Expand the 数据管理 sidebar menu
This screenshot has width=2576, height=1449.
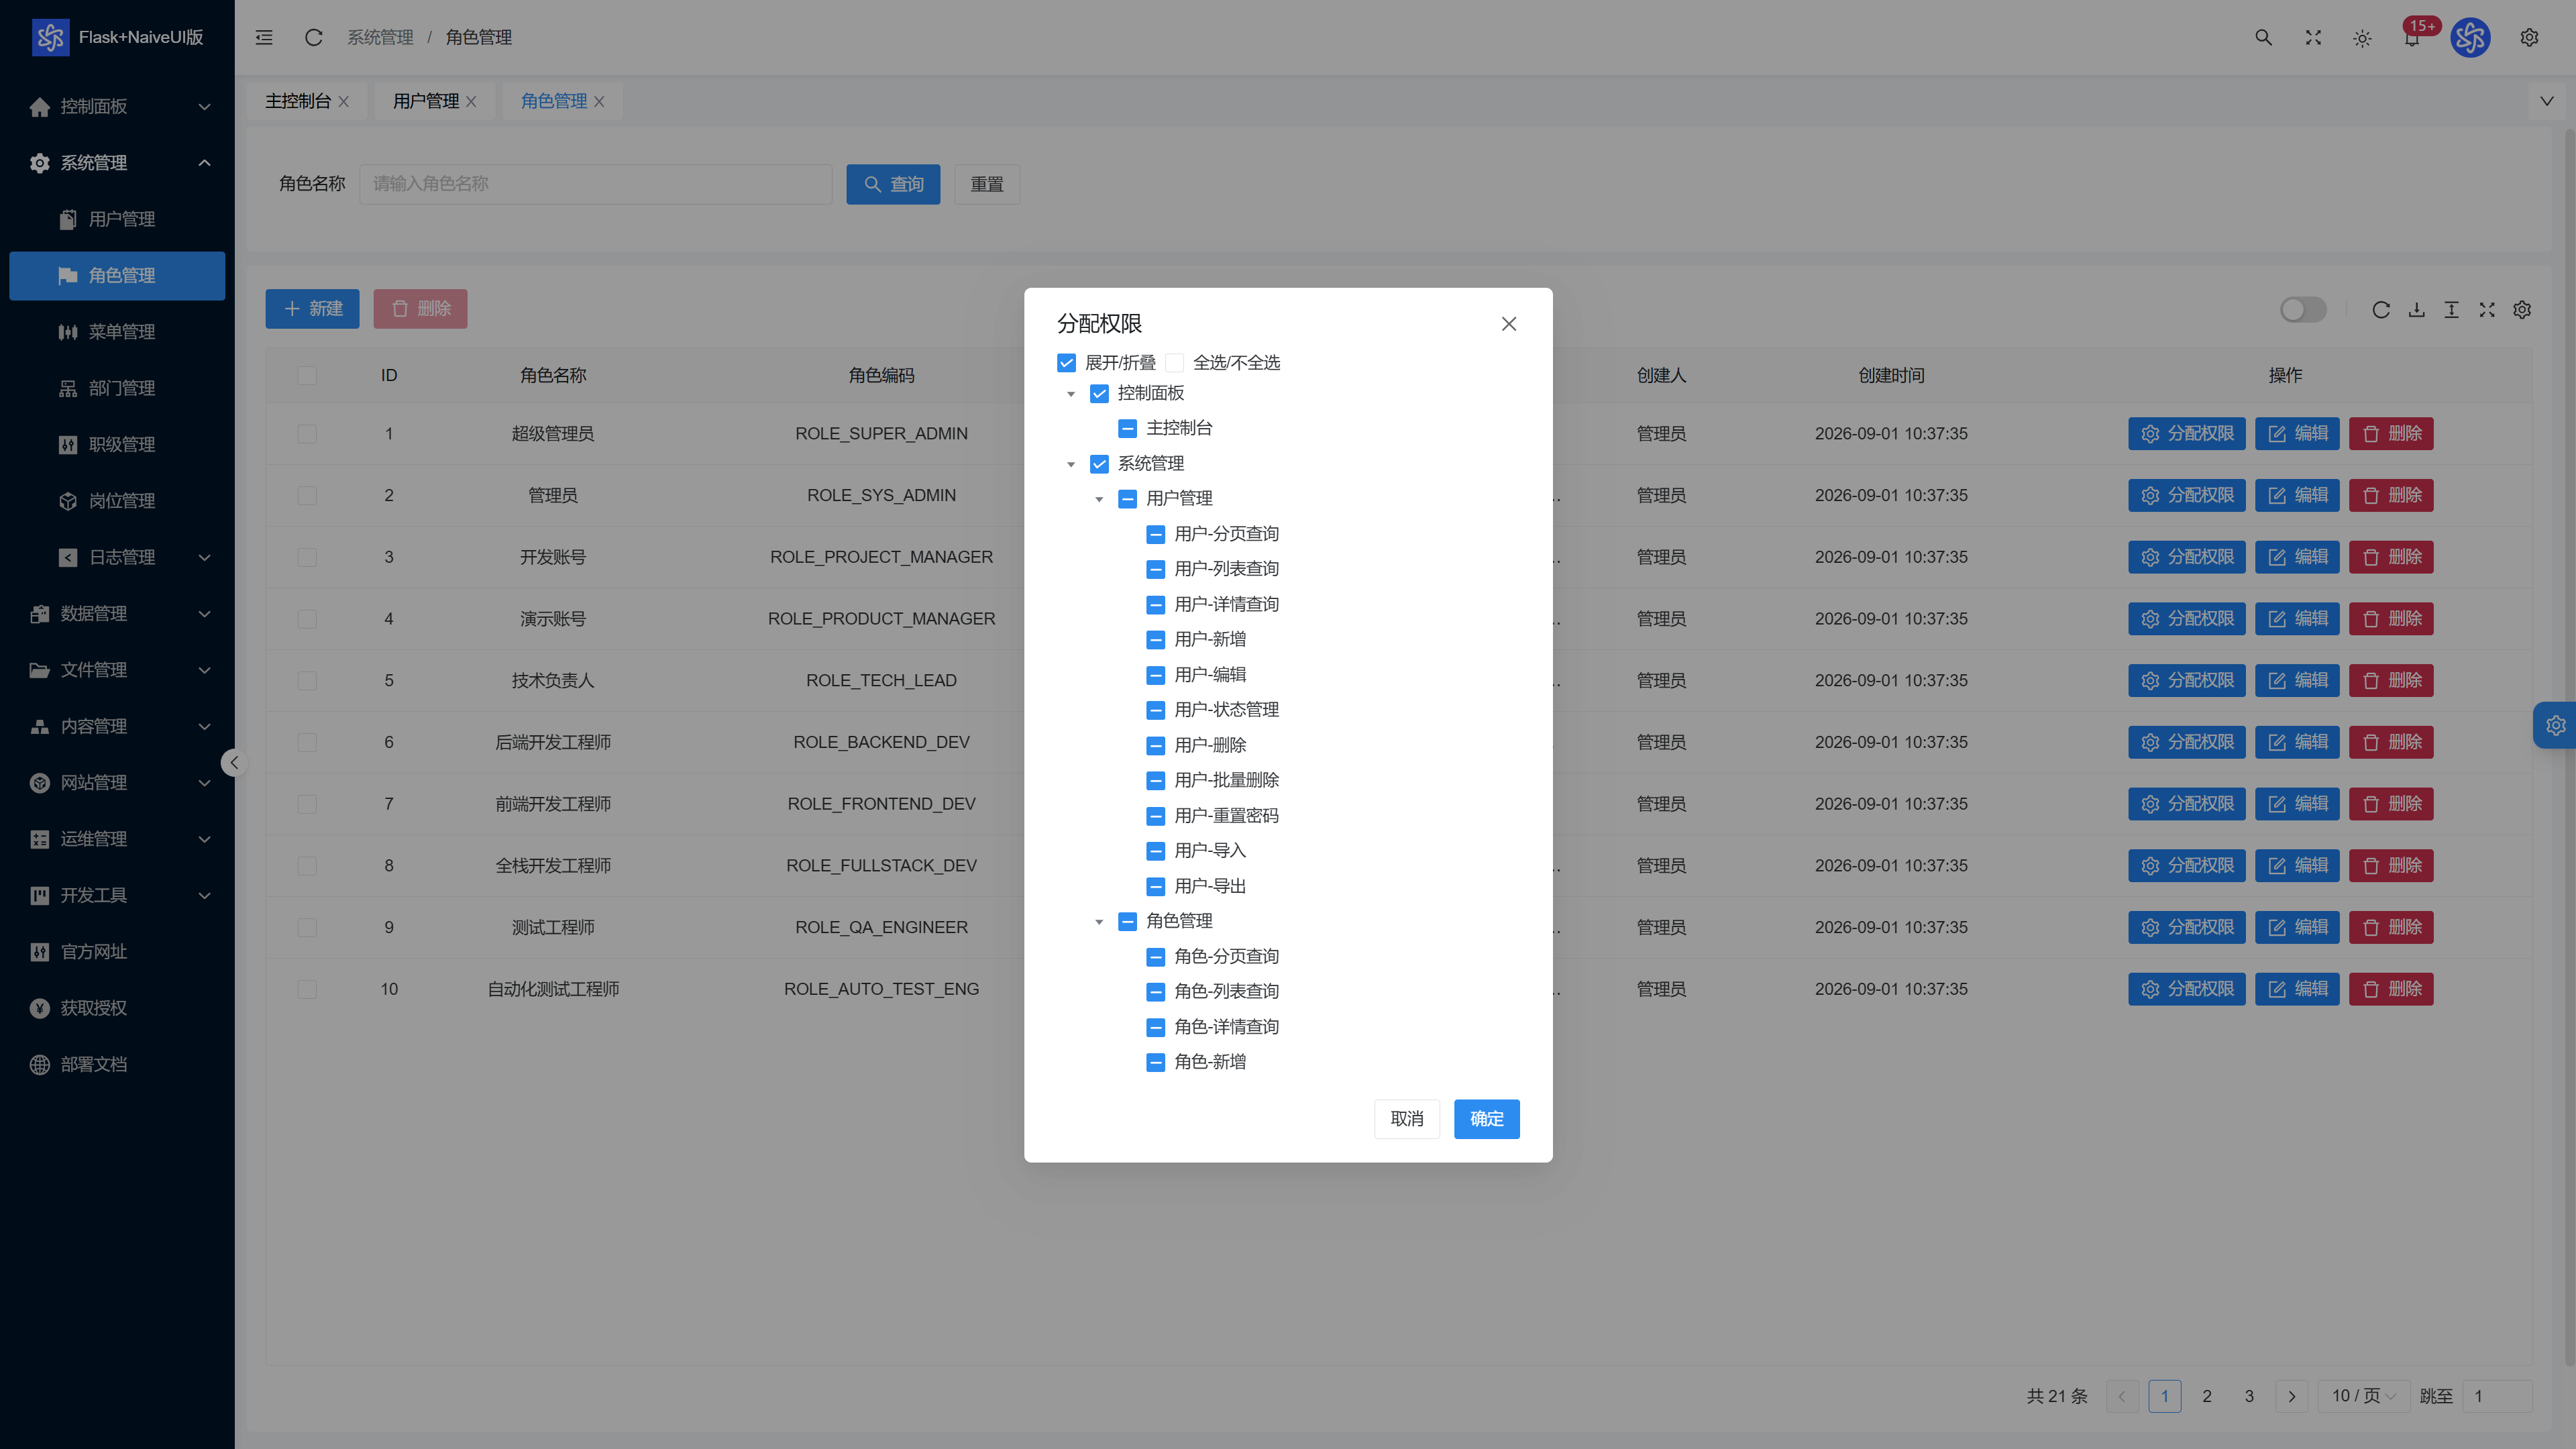pos(117,613)
